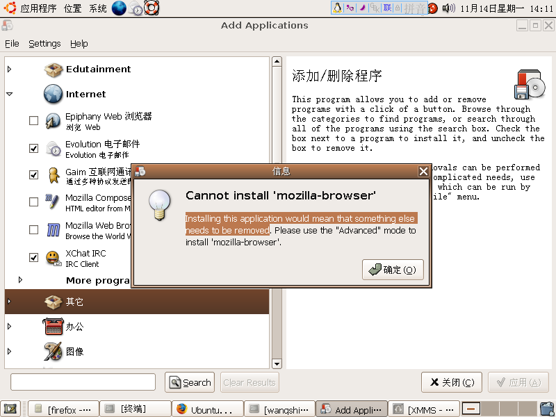The width and height of the screenshot is (556, 417).
Task: Check the Mozilla Web Browser checkbox
Action: point(33,230)
